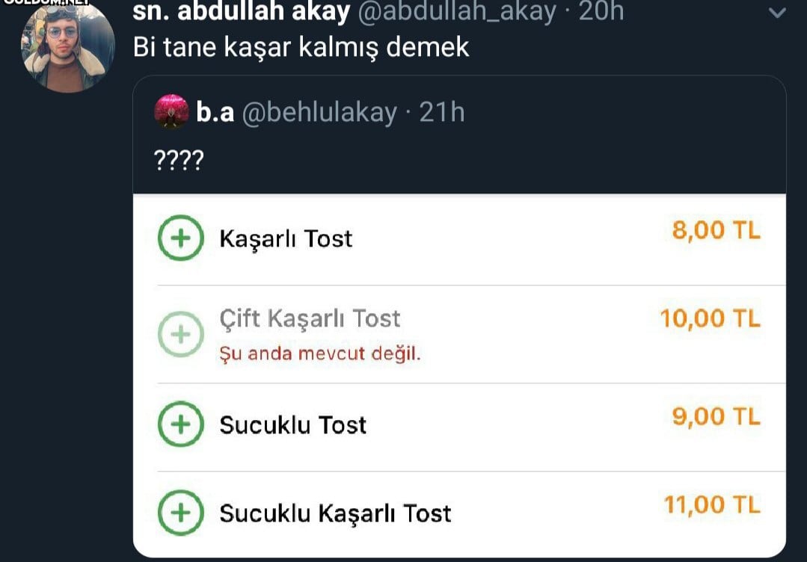Select Kaşarlı Tost item label

pos(286,239)
